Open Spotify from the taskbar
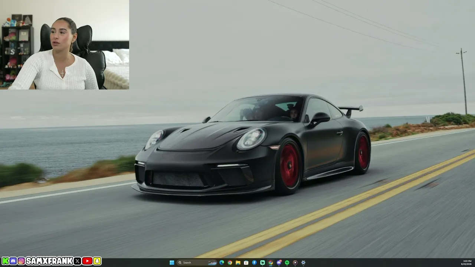The width and height of the screenshot is (475, 267). [x=287, y=263]
